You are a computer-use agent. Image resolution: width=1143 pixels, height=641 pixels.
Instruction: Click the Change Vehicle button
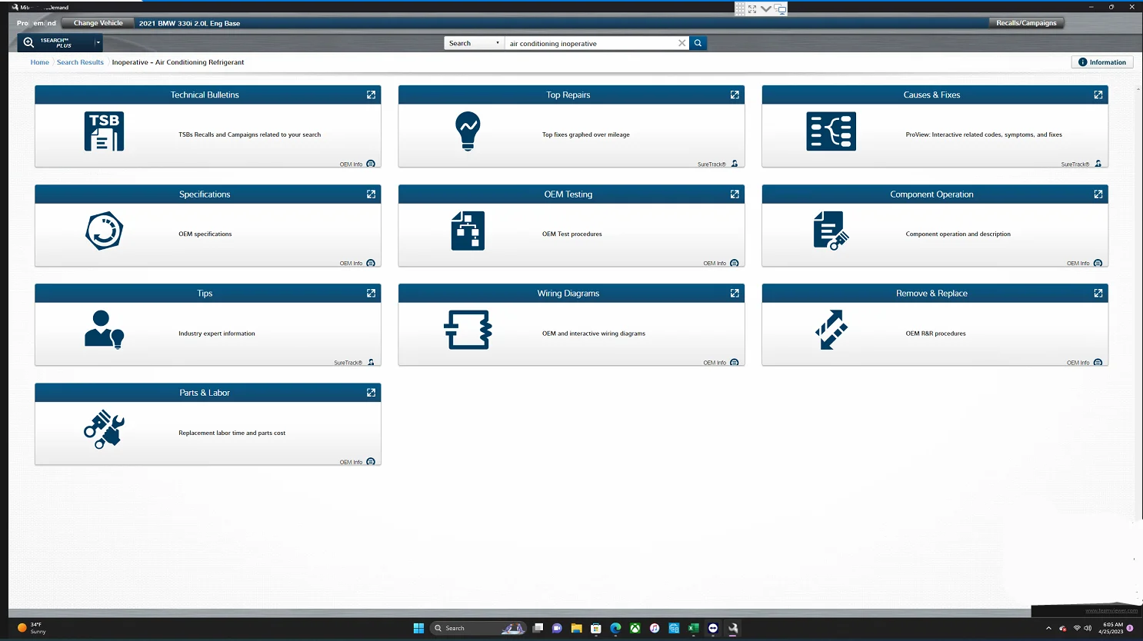[98, 23]
